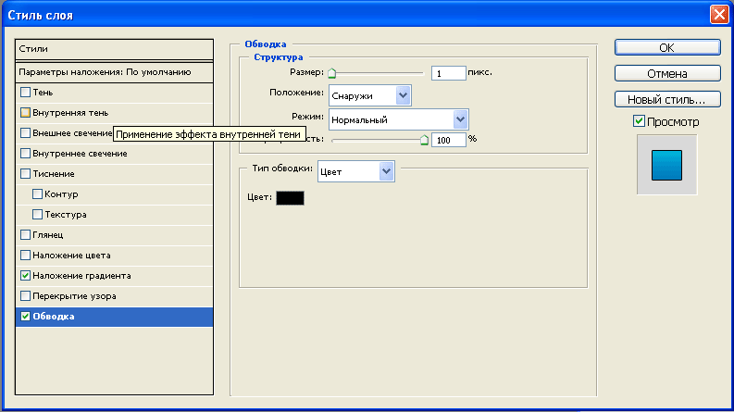Open the Тип обводки dropdown
Viewport: 734px width, 412px height.
(356, 170)
